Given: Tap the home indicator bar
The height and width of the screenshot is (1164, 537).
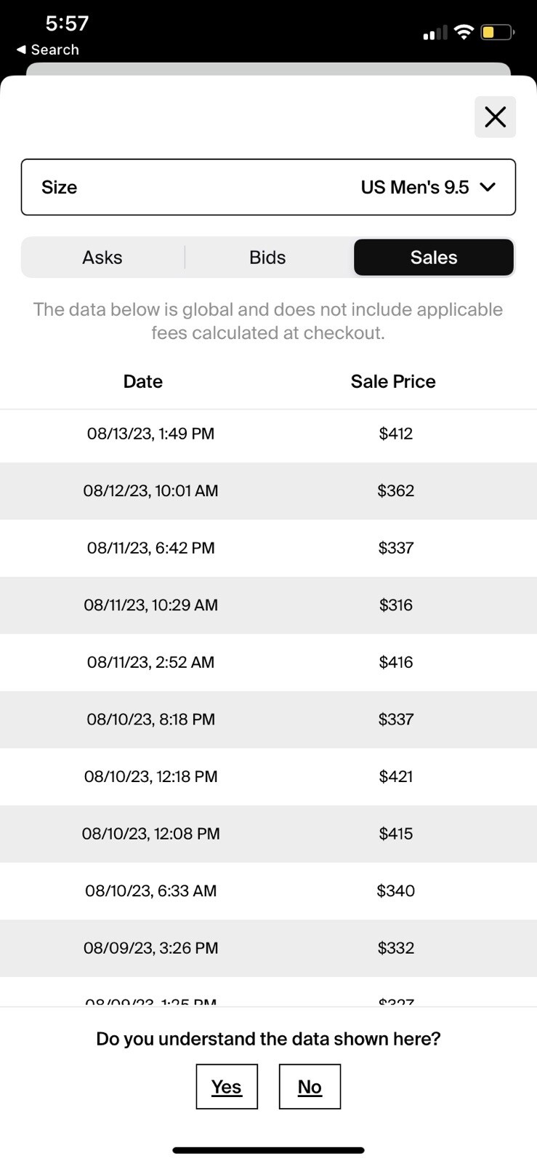Looking at the screenshot, I should 268,1150.
